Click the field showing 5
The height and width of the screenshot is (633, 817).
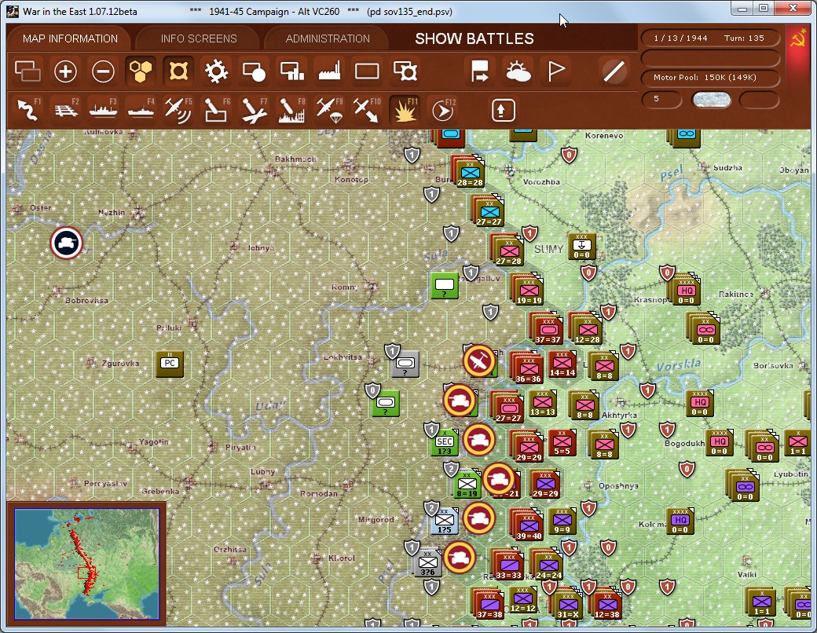661,99
